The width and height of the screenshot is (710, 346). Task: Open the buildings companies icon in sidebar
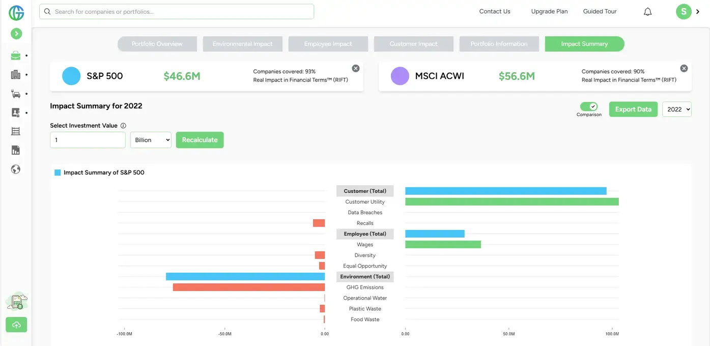pyautogui.click(x=16, y=75)
